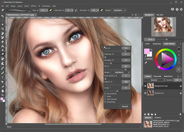Select the Crop tool
This screenshot has height=132, width=184.
[x=2, y=29]
